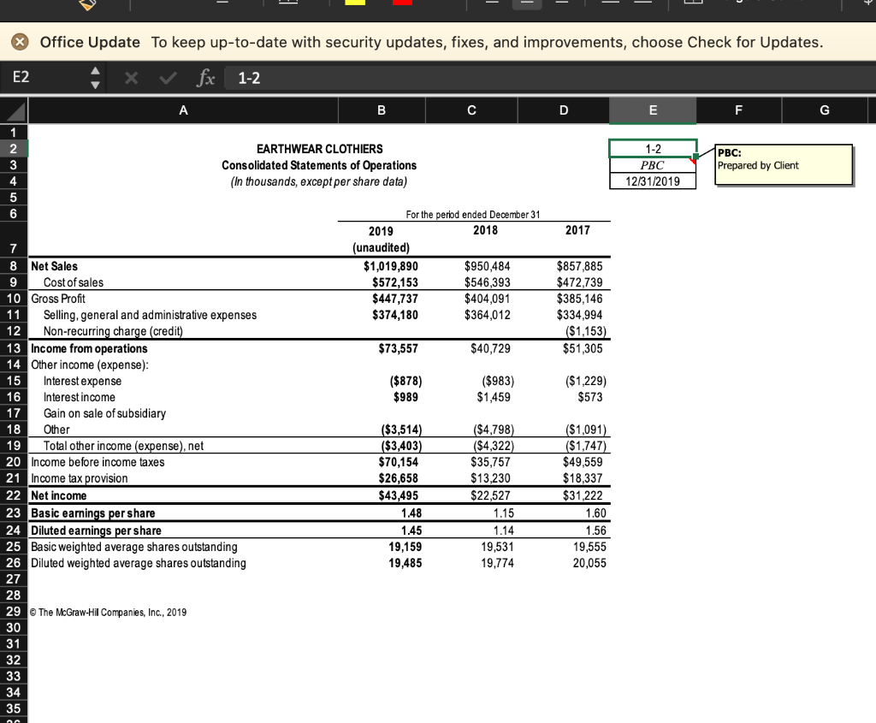Image resolution: width=876 pixels, height=723 pixels.
Task: Select column header B
Action: (381, 110)
